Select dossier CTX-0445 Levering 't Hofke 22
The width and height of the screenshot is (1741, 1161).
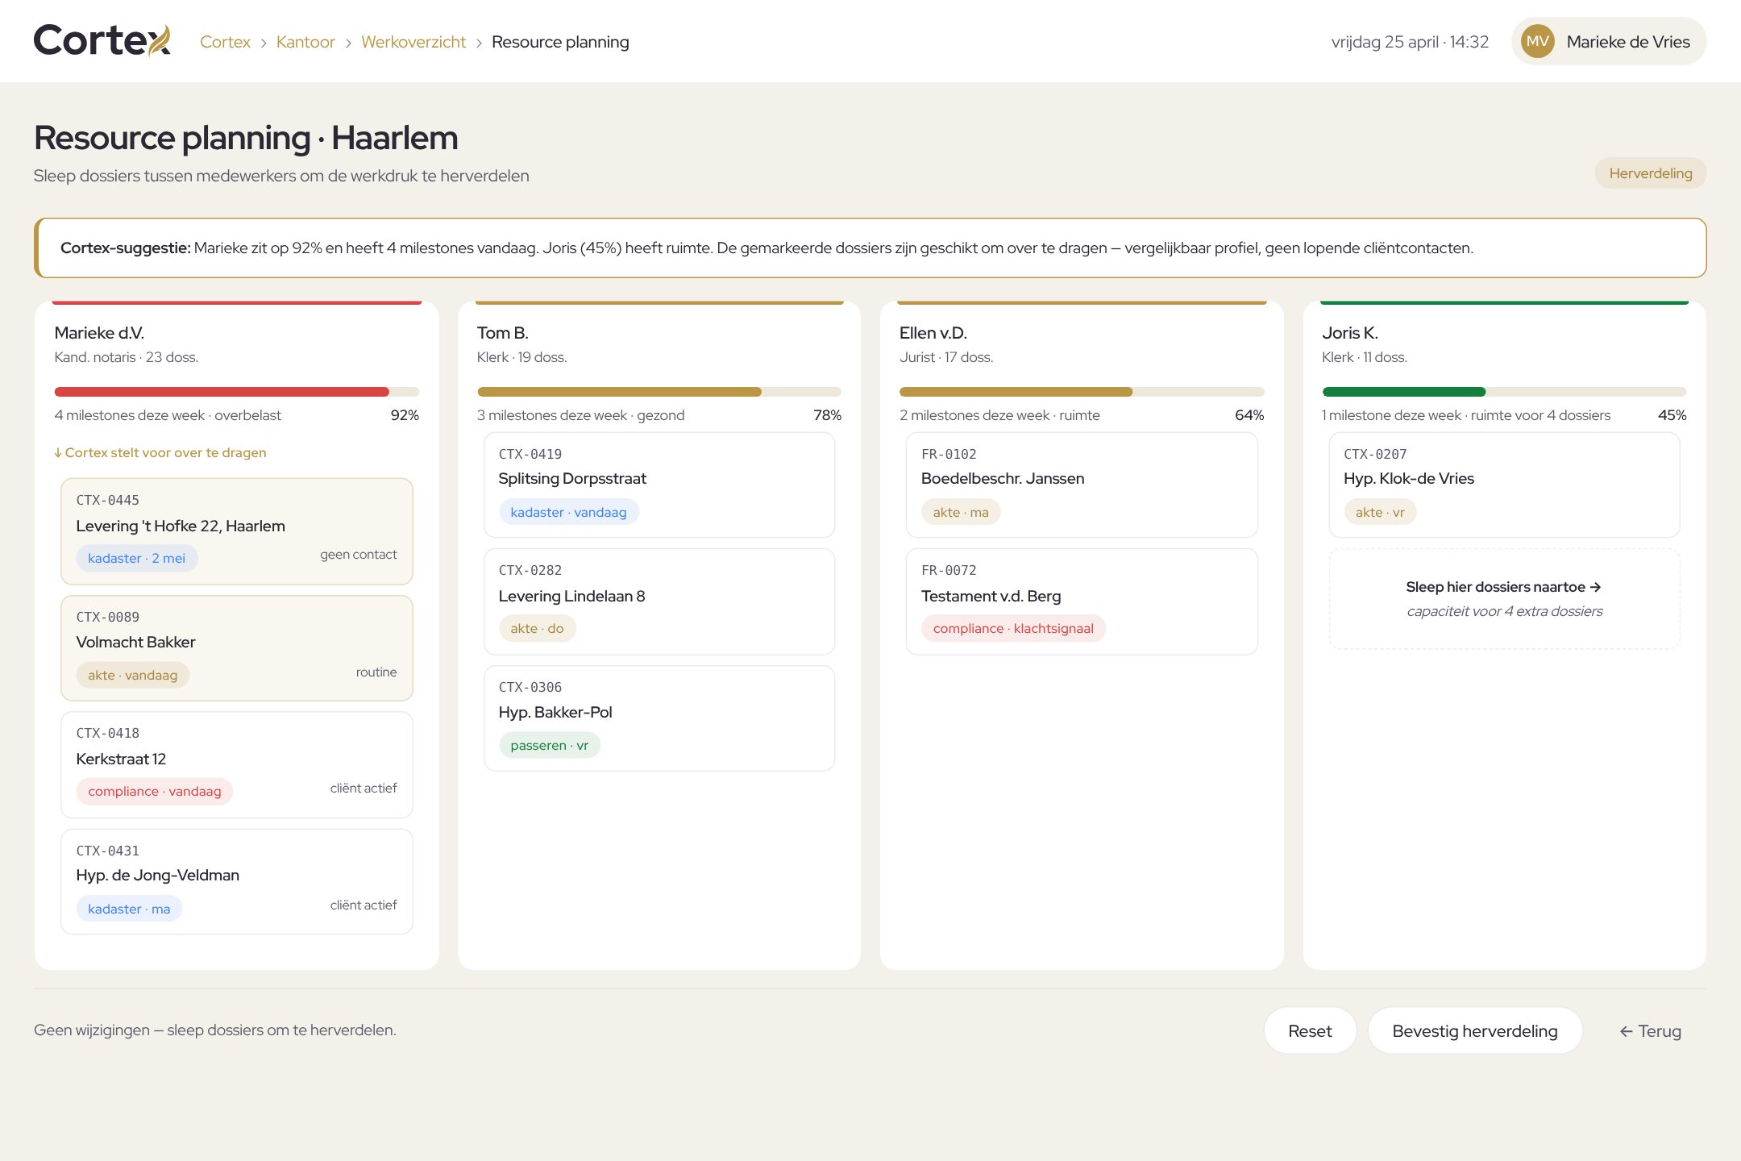(237, 531)
